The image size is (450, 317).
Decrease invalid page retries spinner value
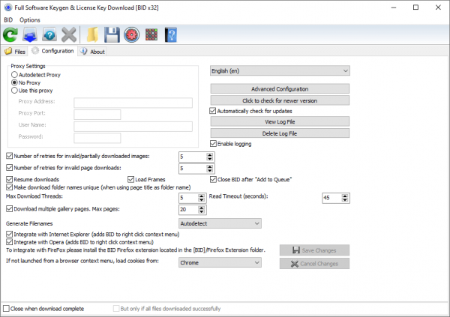(x=210, y=170)
